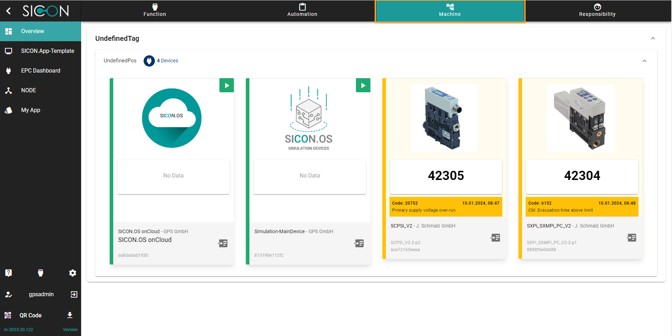The height and width of the screenshot is (336, 672).
Task: Open details icon on SCPSi_V2 card
Action: point(495,238)
